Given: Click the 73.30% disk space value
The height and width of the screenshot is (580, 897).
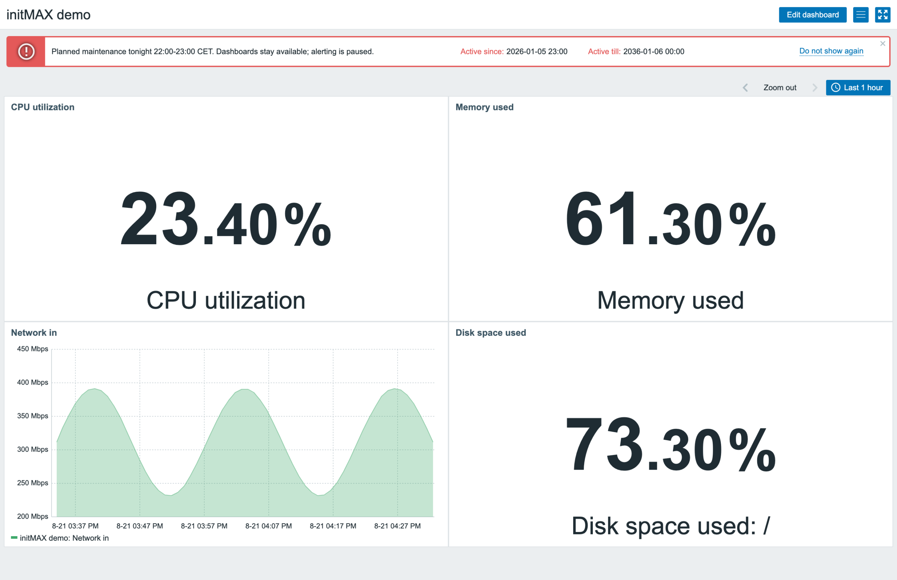Looking at the screenshot, I should point(670,445).
